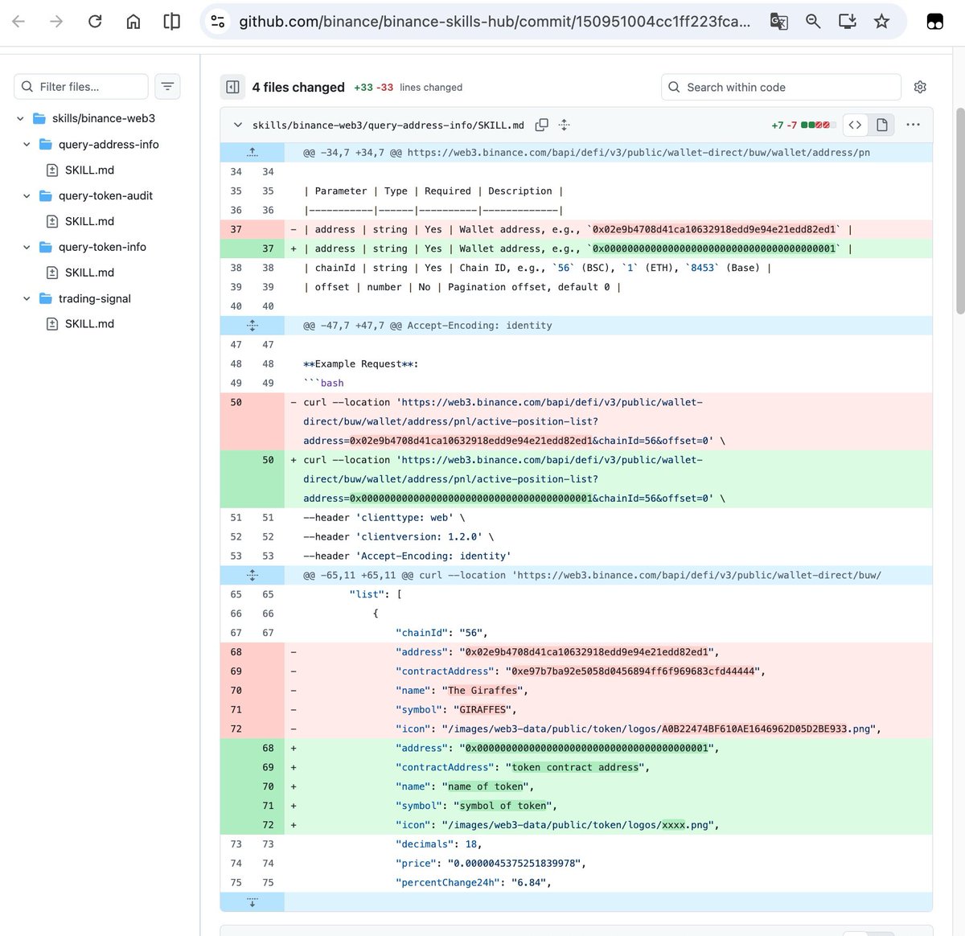Expand hidden lines before line 47
This screenshot has width=965, height=936.
253,326
